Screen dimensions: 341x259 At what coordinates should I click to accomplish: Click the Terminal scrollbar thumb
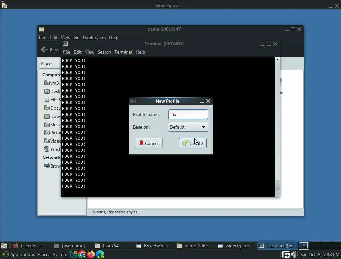[x=277, y=185]
